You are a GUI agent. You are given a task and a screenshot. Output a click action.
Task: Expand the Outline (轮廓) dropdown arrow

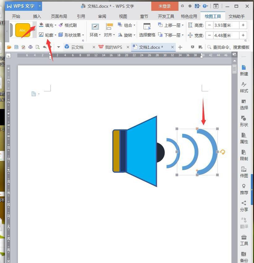(x=55, y=35)
